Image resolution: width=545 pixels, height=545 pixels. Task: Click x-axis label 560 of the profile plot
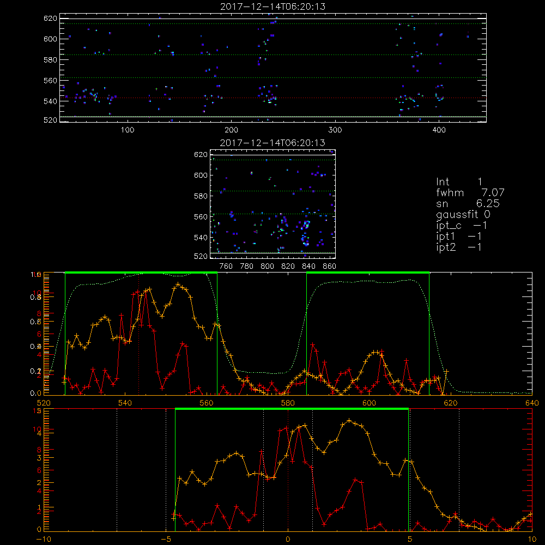tap(206, 403)
